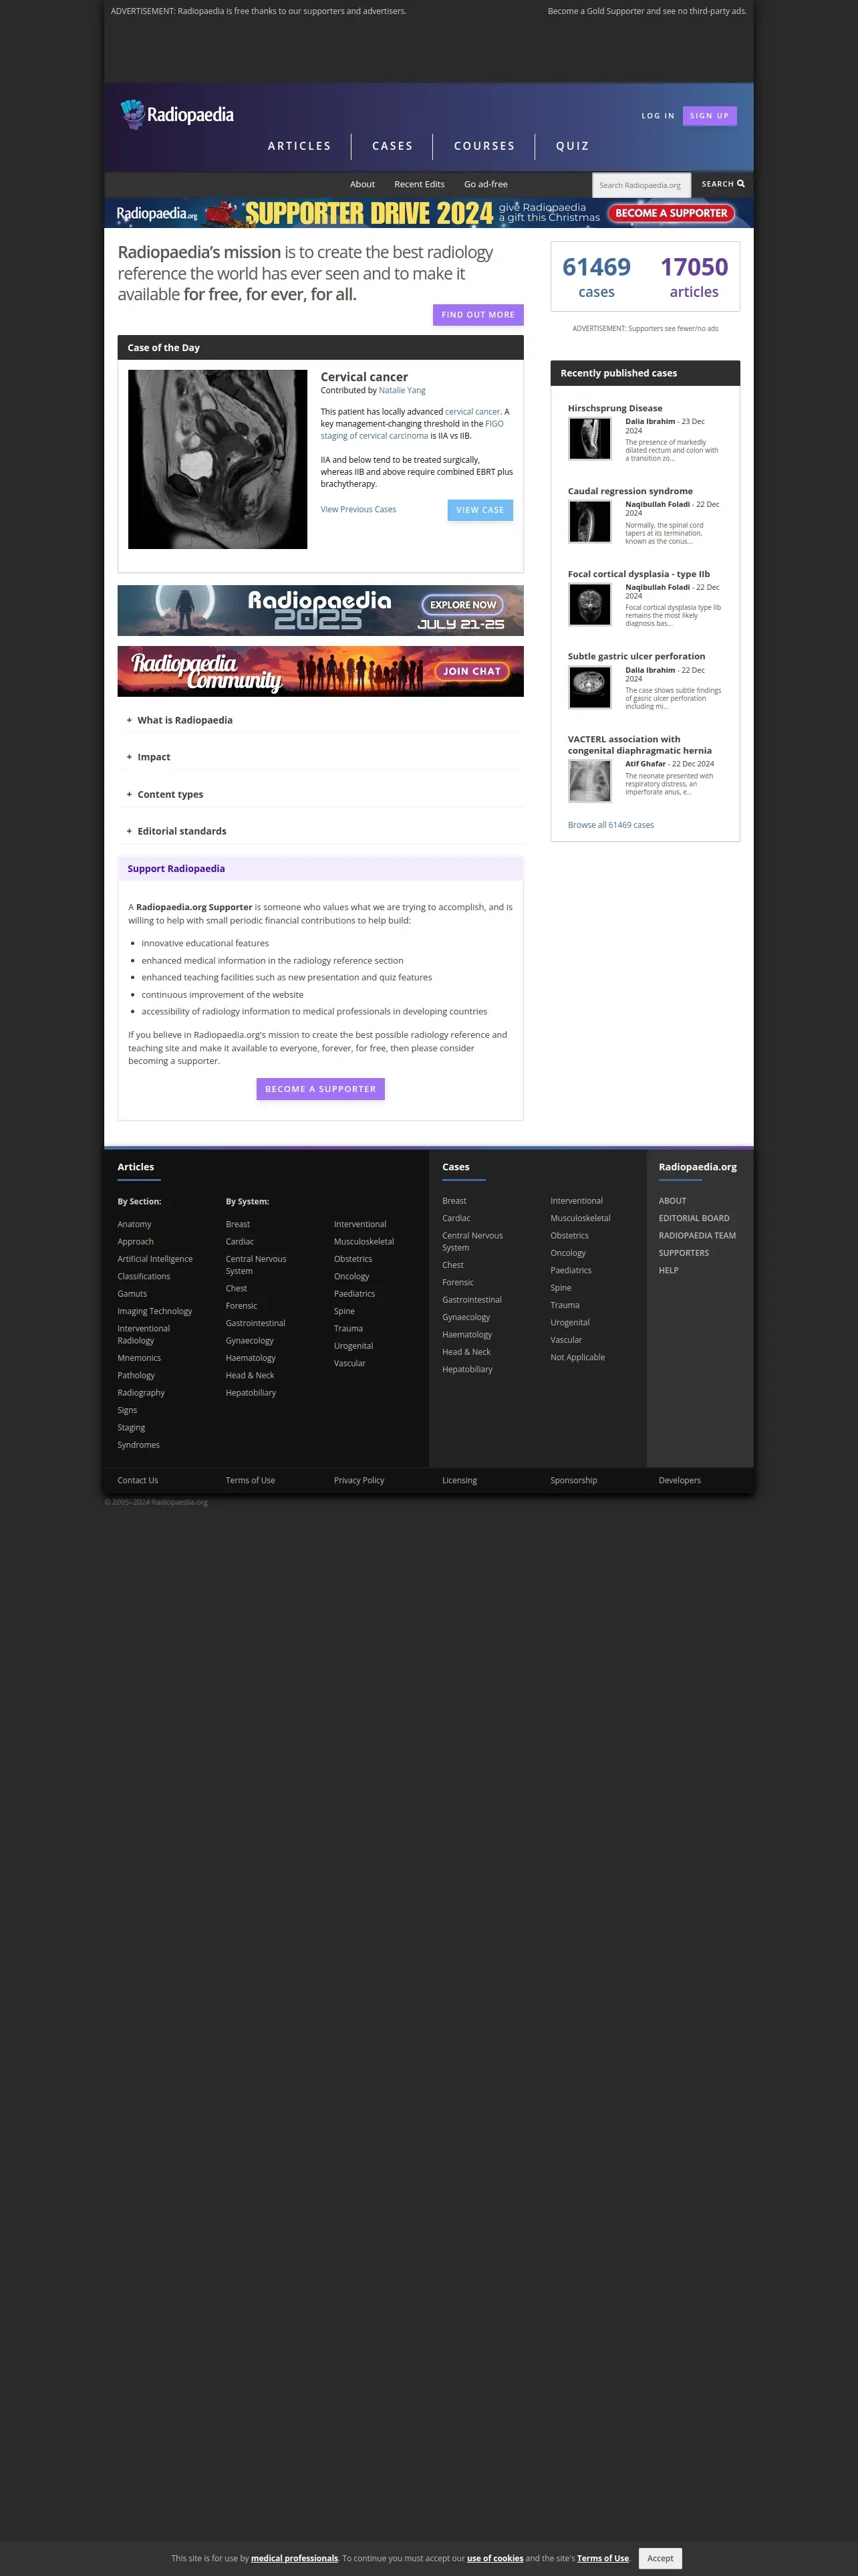Open Caudal regression syndrome case title
The image size is (858, 2576).
(x=630, y=491)
